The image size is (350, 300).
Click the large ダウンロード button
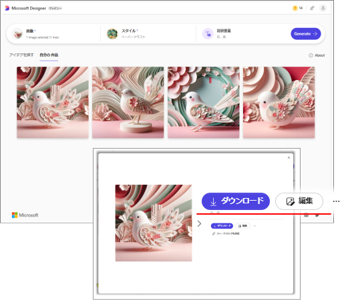click(236, 201)
